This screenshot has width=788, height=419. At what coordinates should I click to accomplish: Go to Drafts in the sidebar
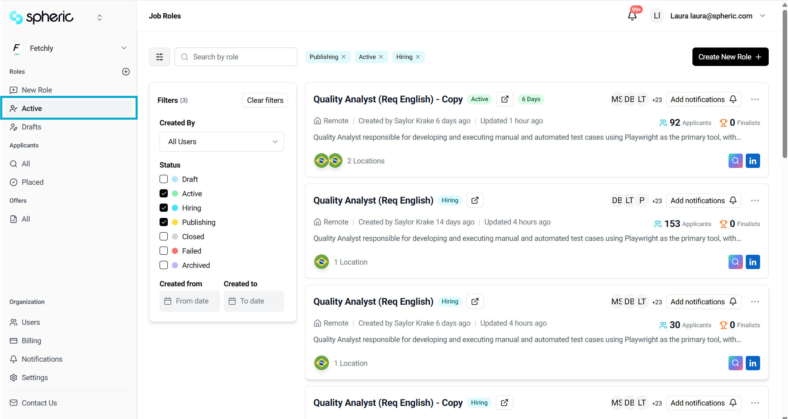pos(32,127)
